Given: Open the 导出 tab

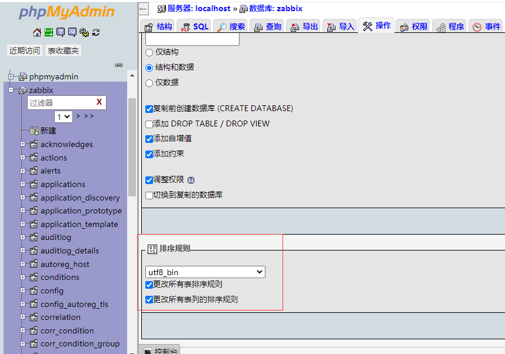Looking at the screenshot, I should (303, 26).
